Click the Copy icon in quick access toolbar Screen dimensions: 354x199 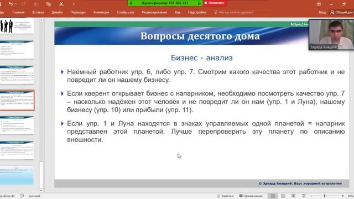point(49,4)
